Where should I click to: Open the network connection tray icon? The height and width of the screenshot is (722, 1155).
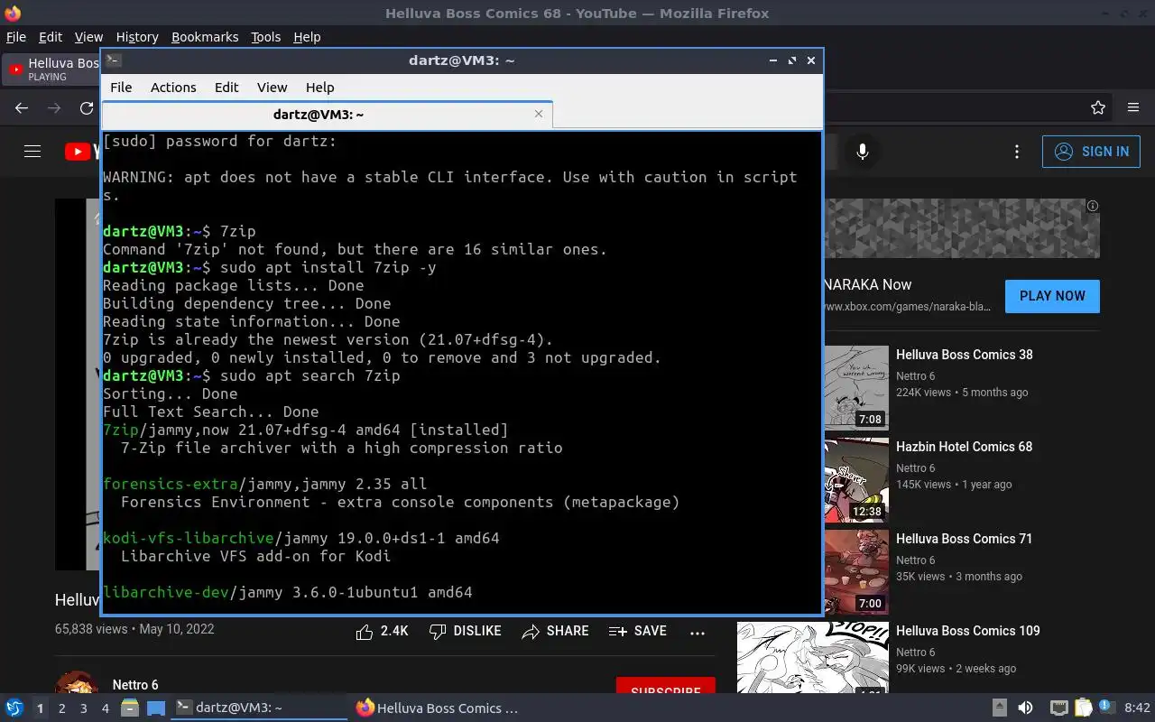1059,708
